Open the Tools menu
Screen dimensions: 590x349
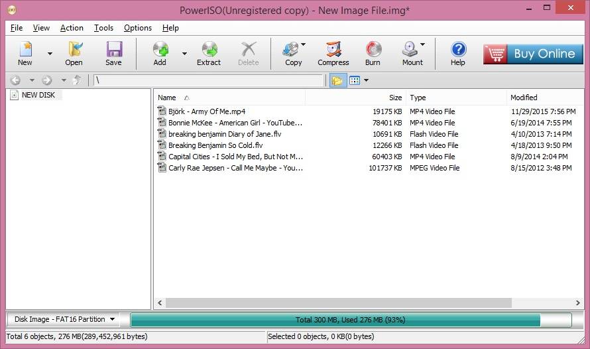click(103, 28)
